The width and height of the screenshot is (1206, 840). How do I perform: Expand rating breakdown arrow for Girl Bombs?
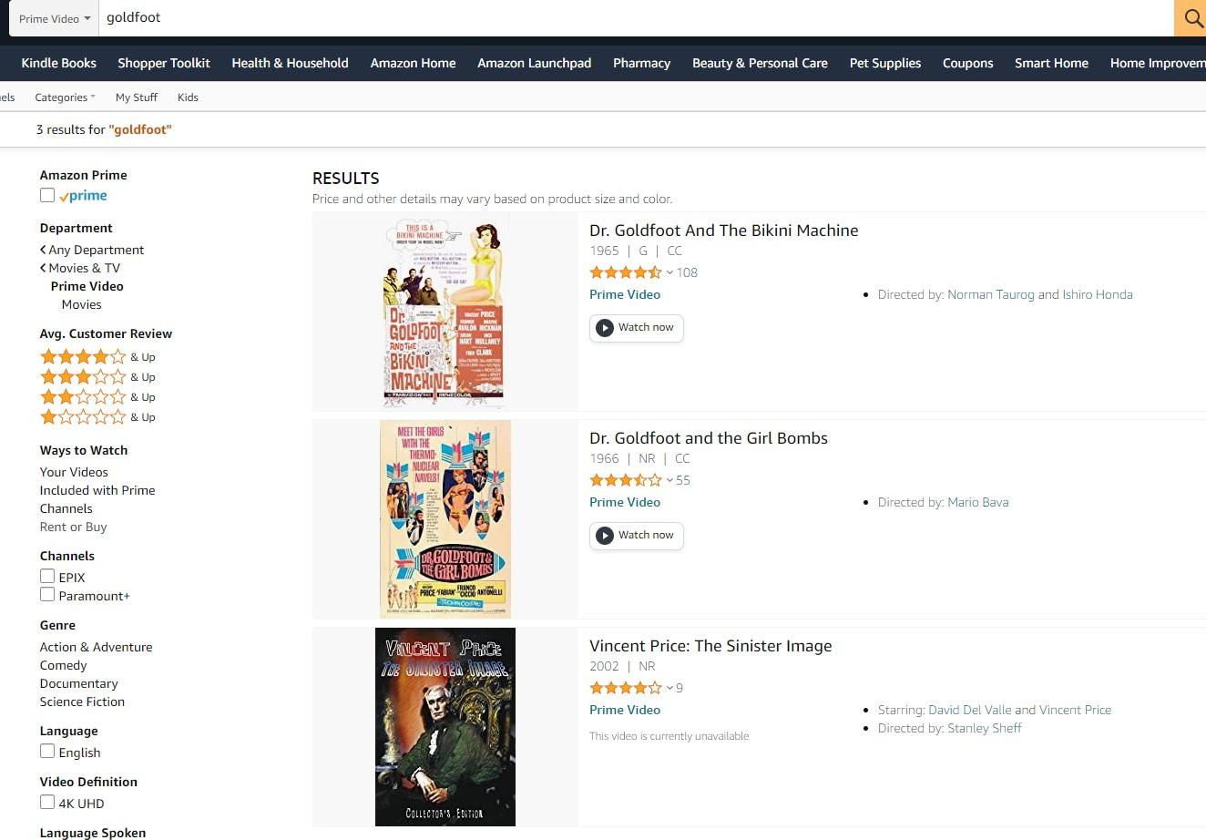tap(669, 481)
